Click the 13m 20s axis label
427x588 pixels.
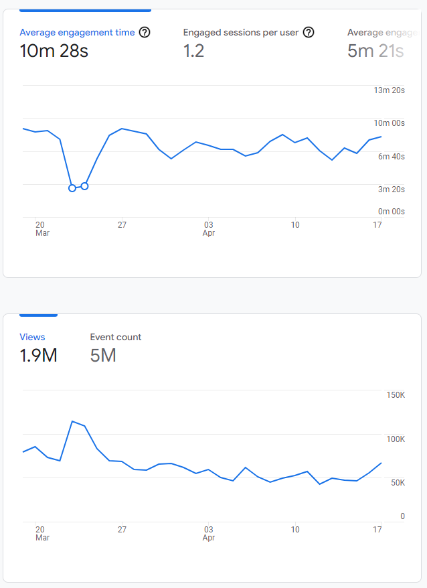point(389,90)
